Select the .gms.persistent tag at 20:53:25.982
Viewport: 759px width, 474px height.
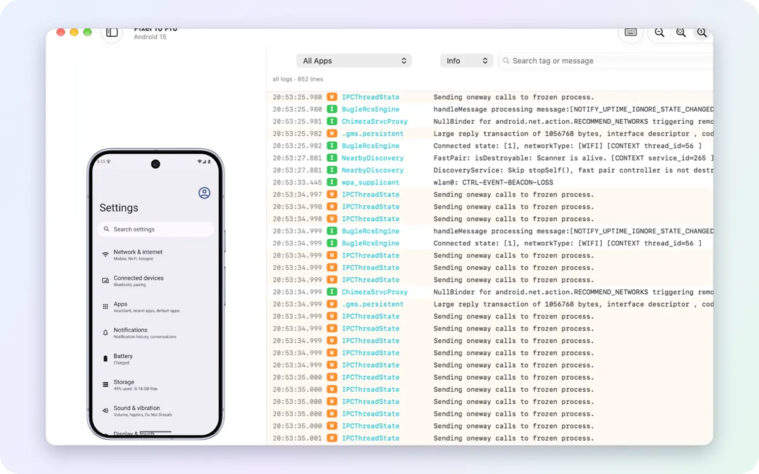[x=373, y=133]
